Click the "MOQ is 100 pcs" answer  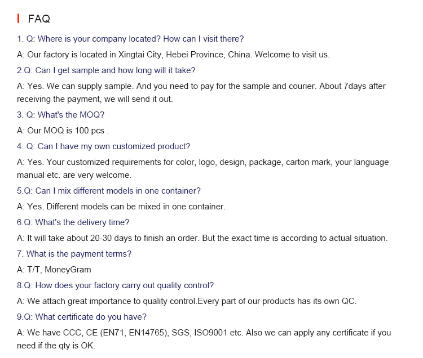pos(63,131)
